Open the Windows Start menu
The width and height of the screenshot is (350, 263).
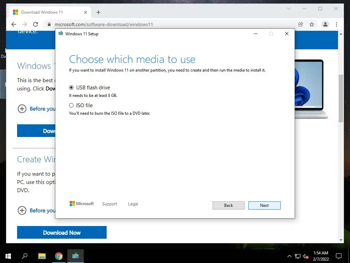[8, 256]
